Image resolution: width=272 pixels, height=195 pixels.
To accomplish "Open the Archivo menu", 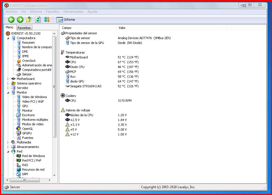I will (x=11, y=12).
